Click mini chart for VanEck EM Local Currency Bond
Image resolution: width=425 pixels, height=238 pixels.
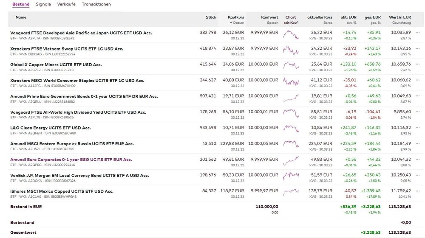(x=291, y=178)
